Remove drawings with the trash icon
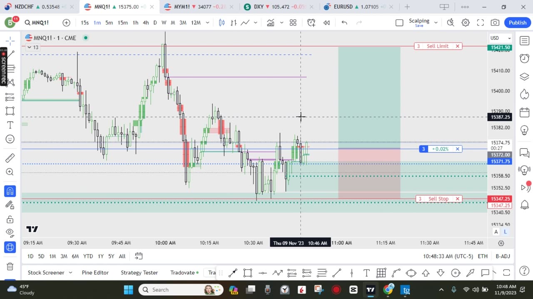 [10, 266]
